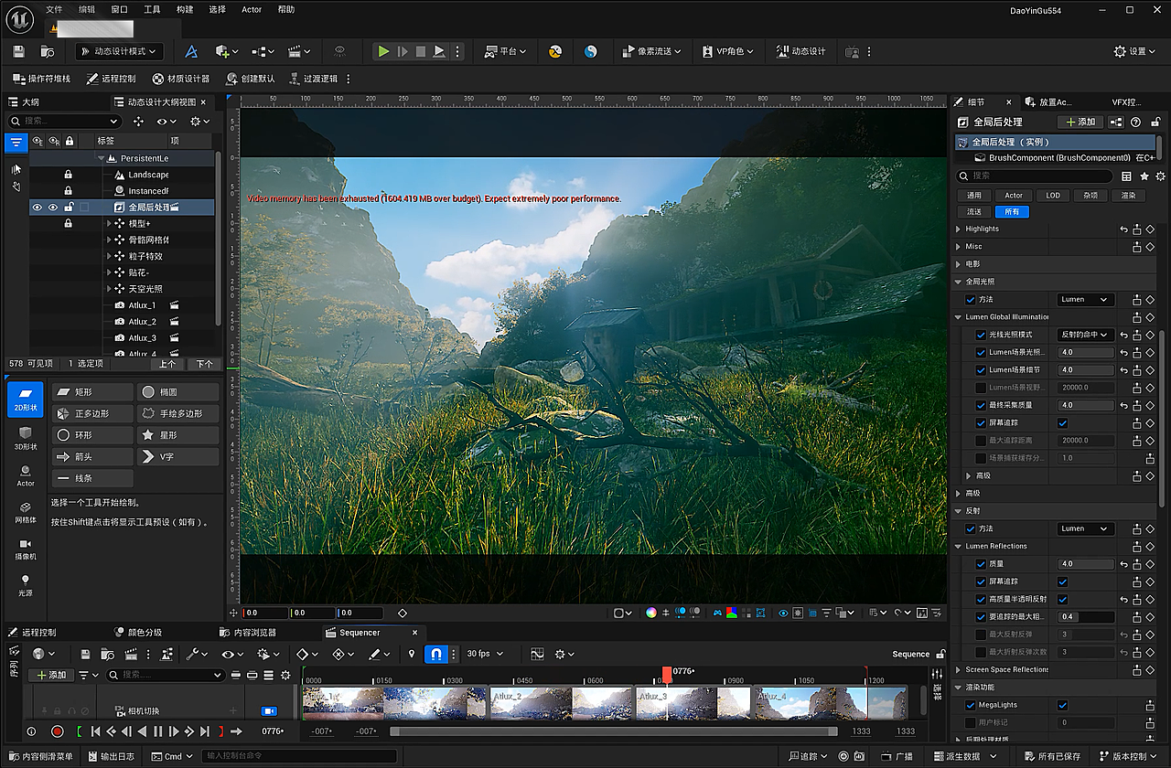Open the 帮助 menu

tap(286, 9)
